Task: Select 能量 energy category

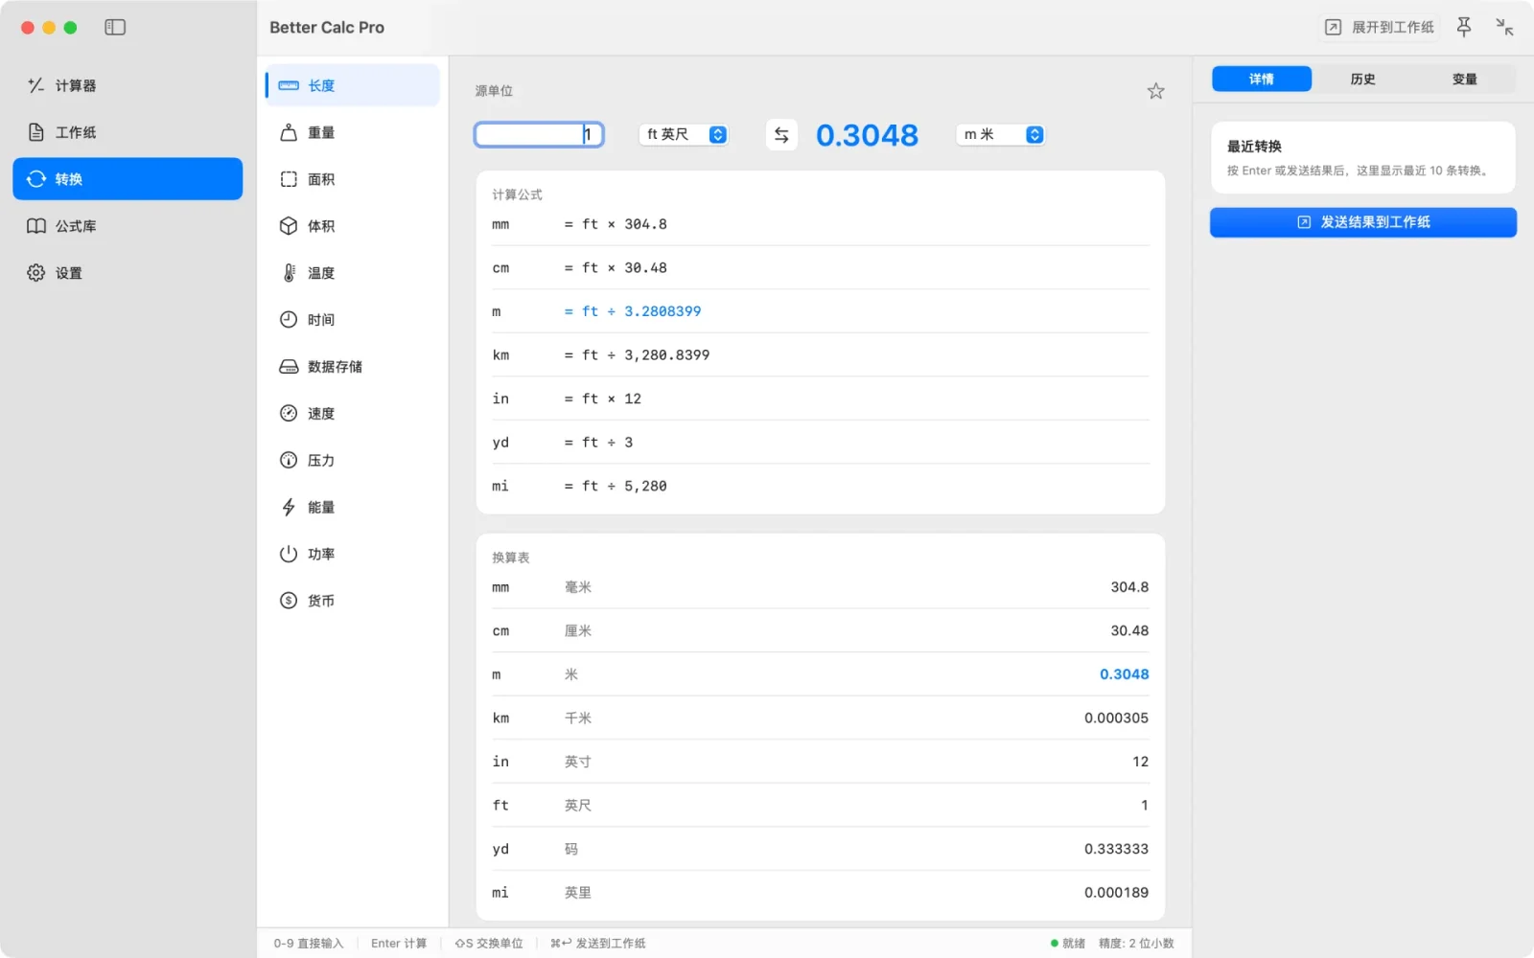Action: click(x=352, y=508)
